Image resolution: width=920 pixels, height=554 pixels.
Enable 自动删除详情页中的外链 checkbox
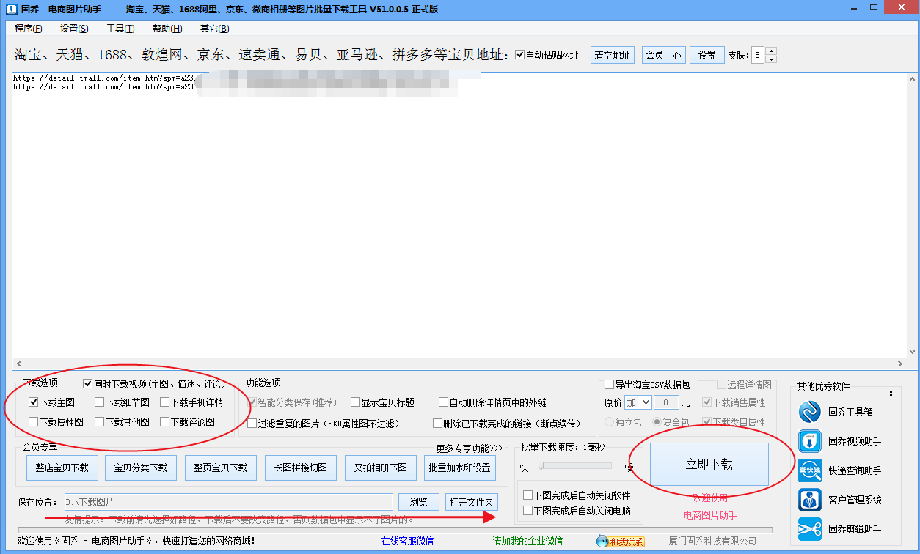click(x=443, y=402)
